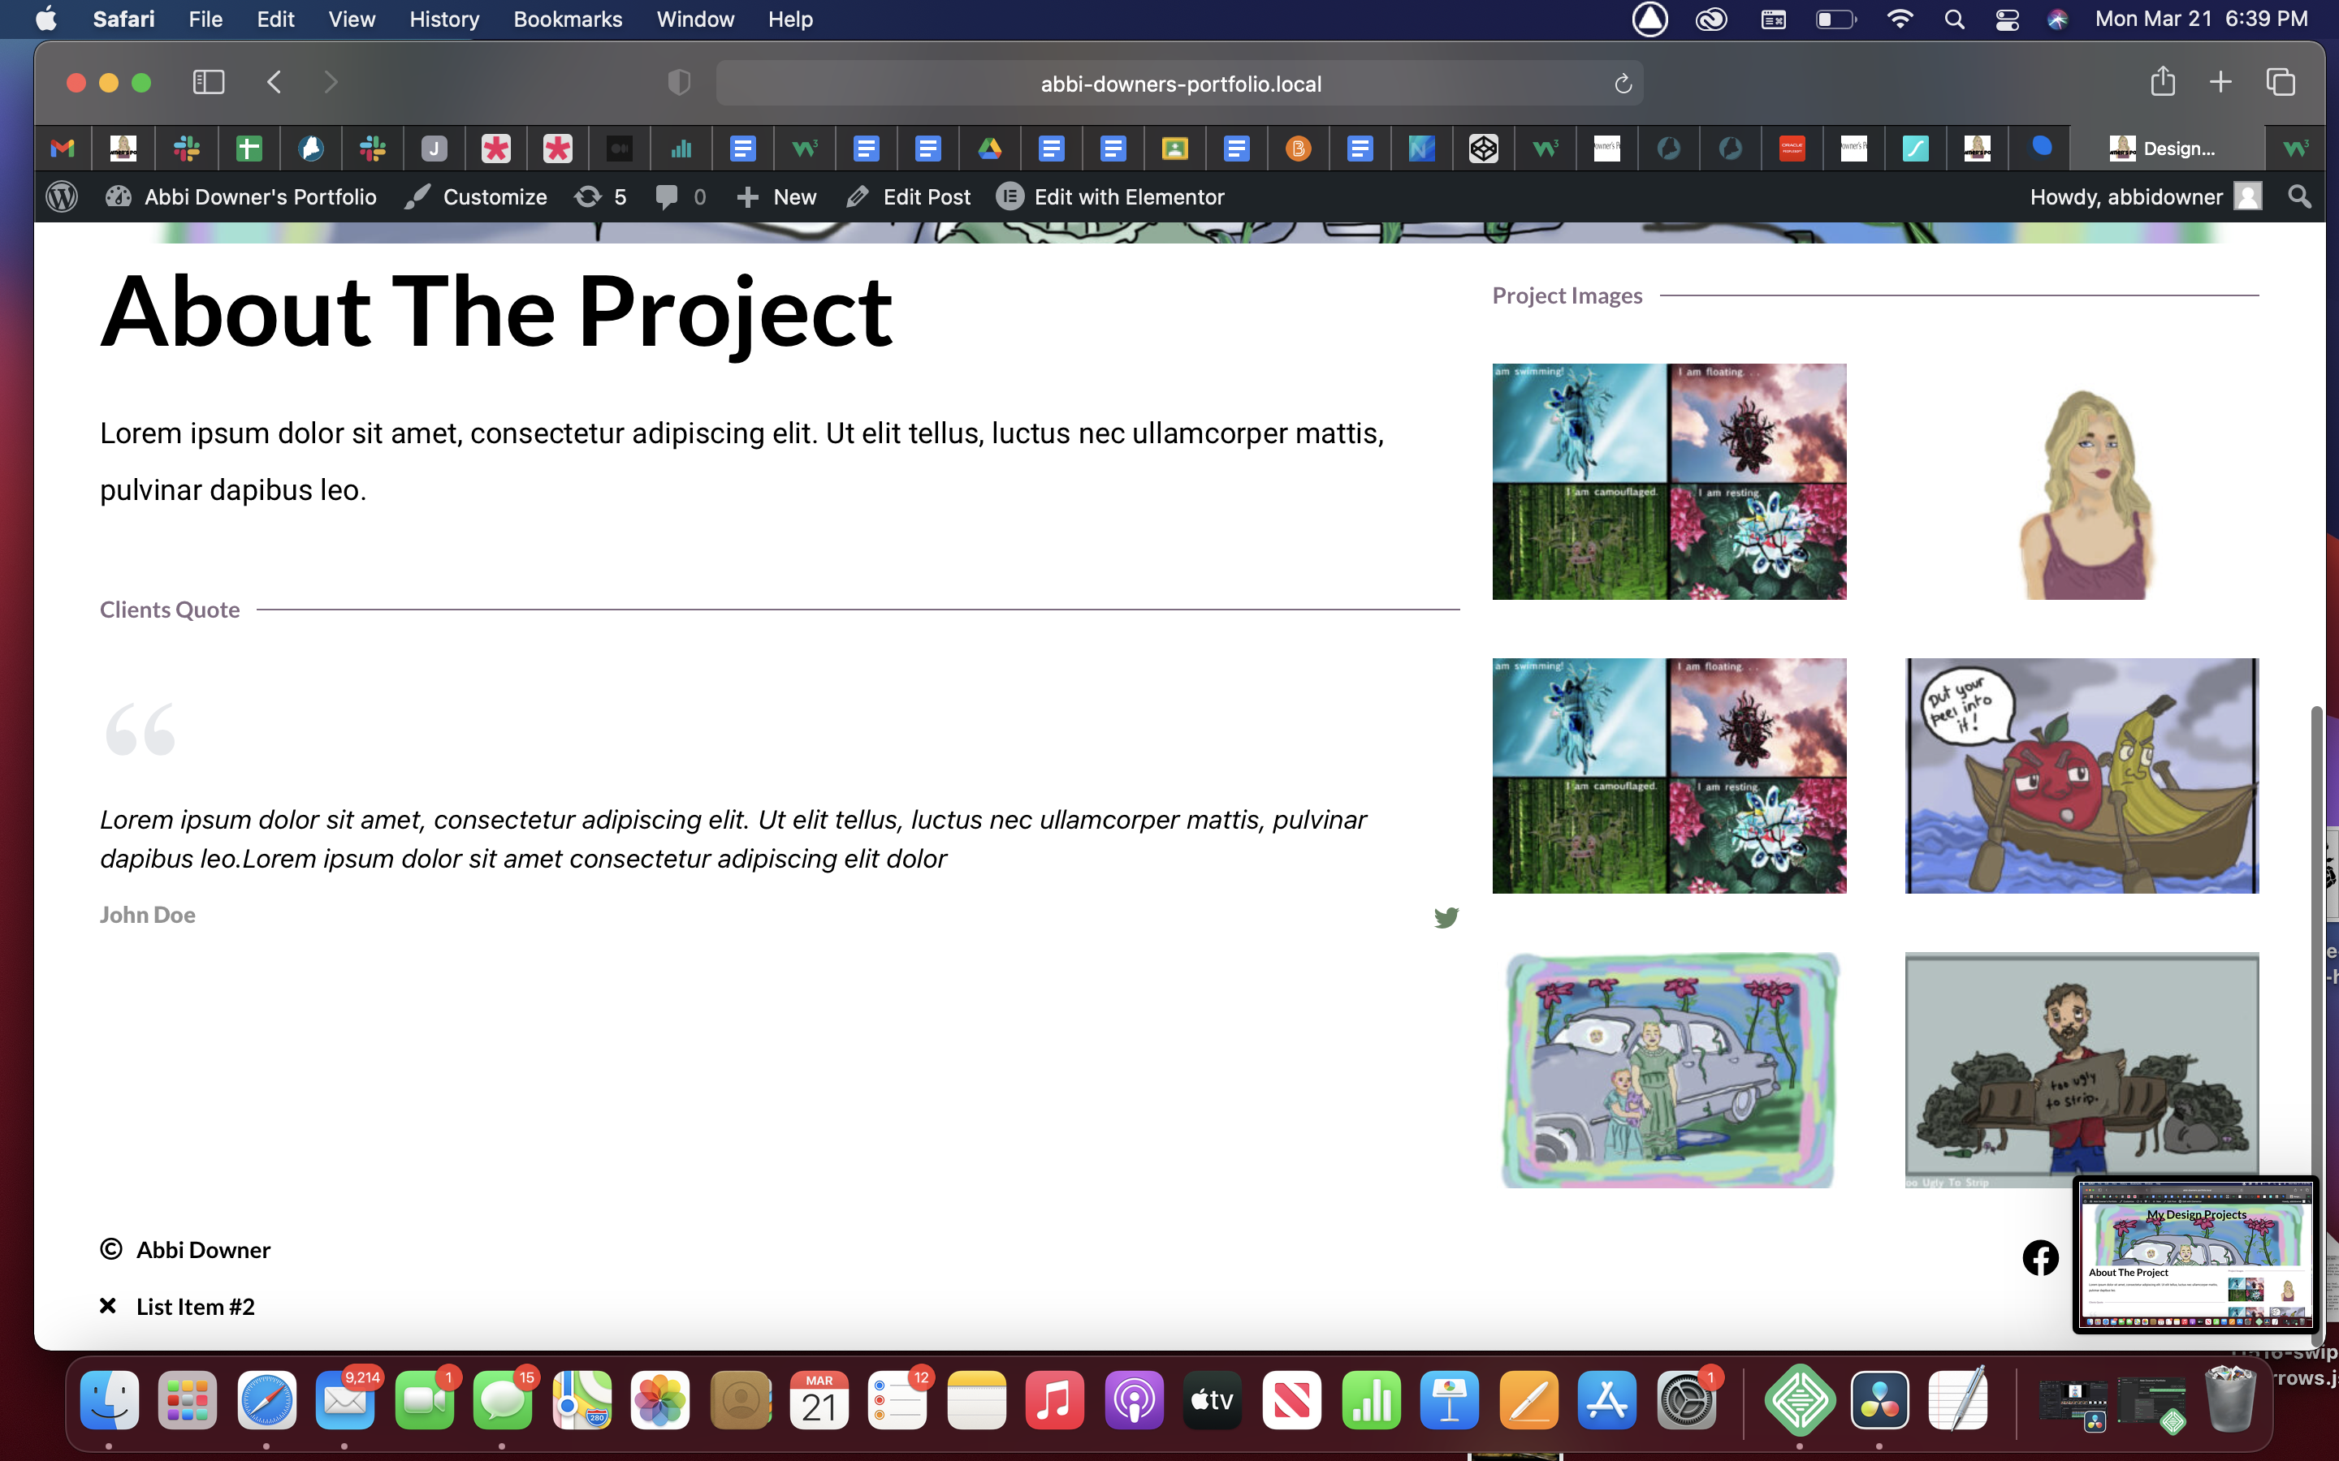Viewport: 2339px width, 1461px height.
Task: Open Safari share button
Action: (x=2162, y=82)
